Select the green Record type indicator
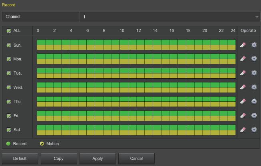The image size is (261, 166). [8, 144]
